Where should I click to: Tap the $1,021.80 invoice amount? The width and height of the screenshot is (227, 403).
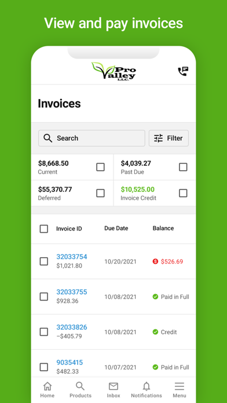[x=69, y=266]
